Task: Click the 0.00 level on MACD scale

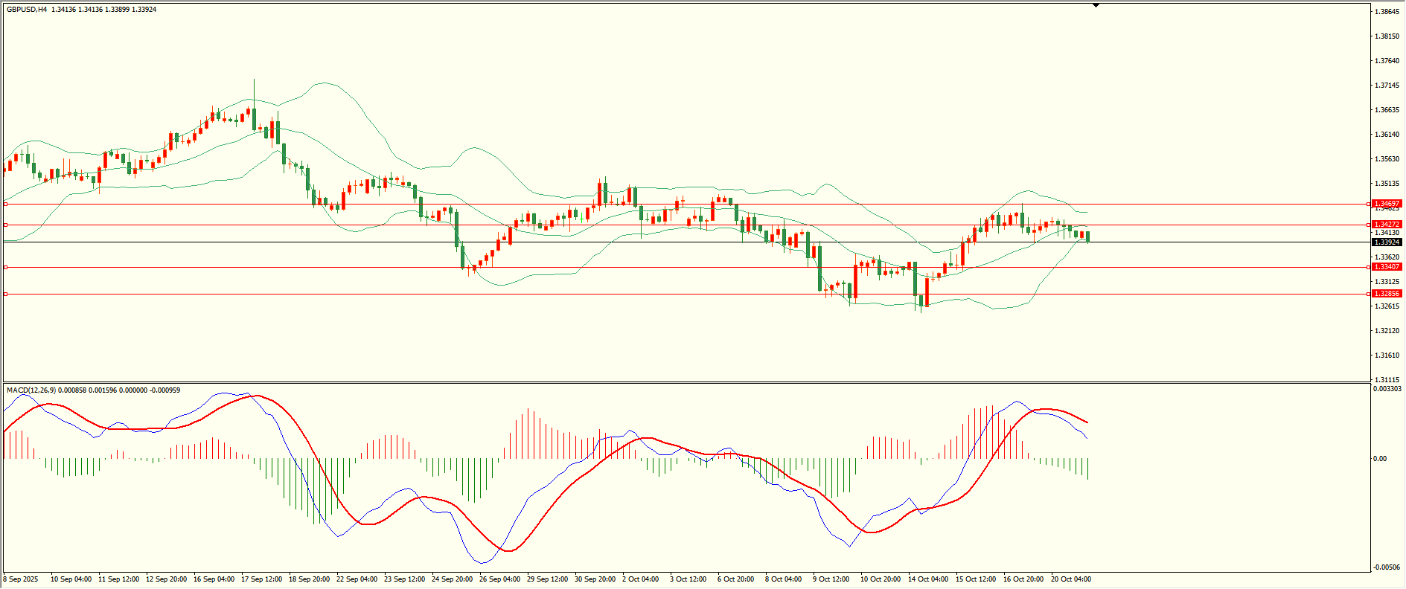Action: click(1379, 459)
